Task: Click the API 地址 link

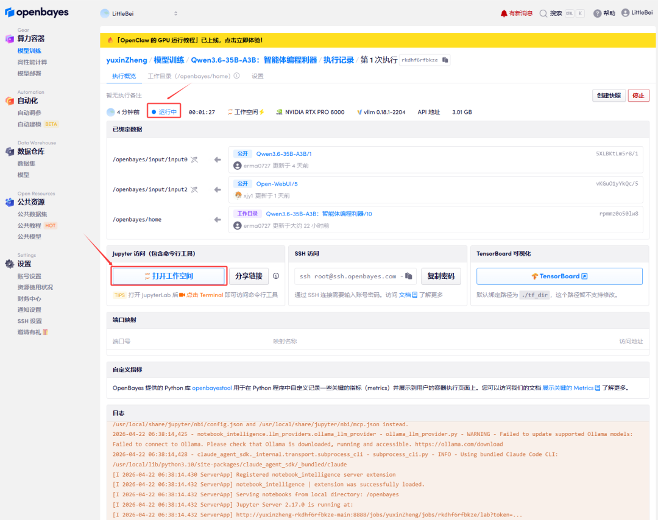Action: point(429,112)
